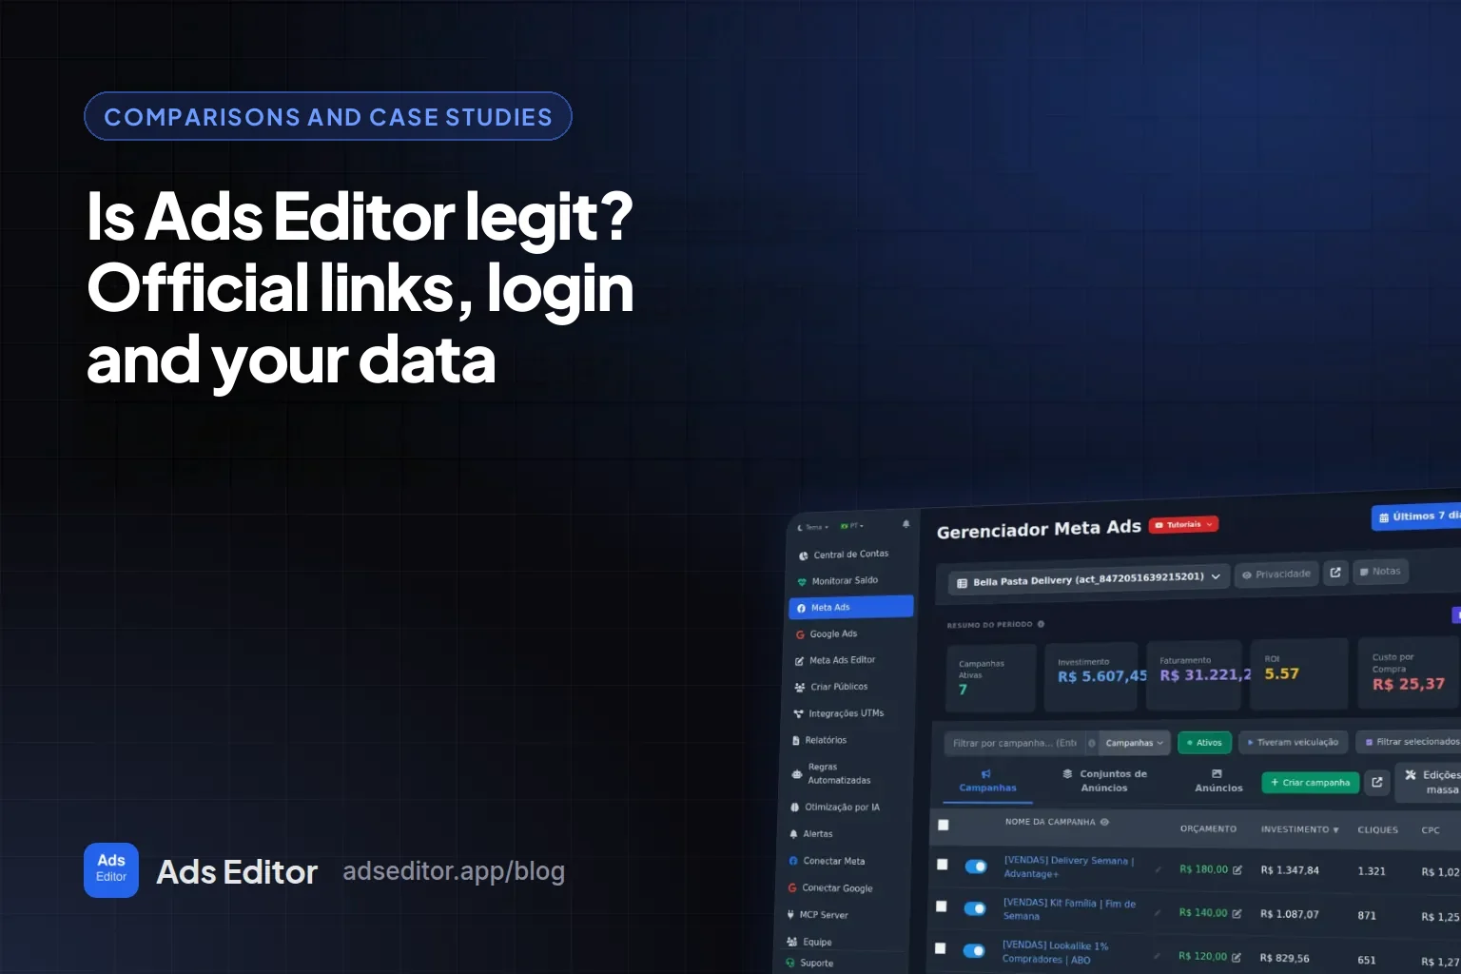Open Relatórios in the sidebar

pyautogui.click(x=820, y=740)
